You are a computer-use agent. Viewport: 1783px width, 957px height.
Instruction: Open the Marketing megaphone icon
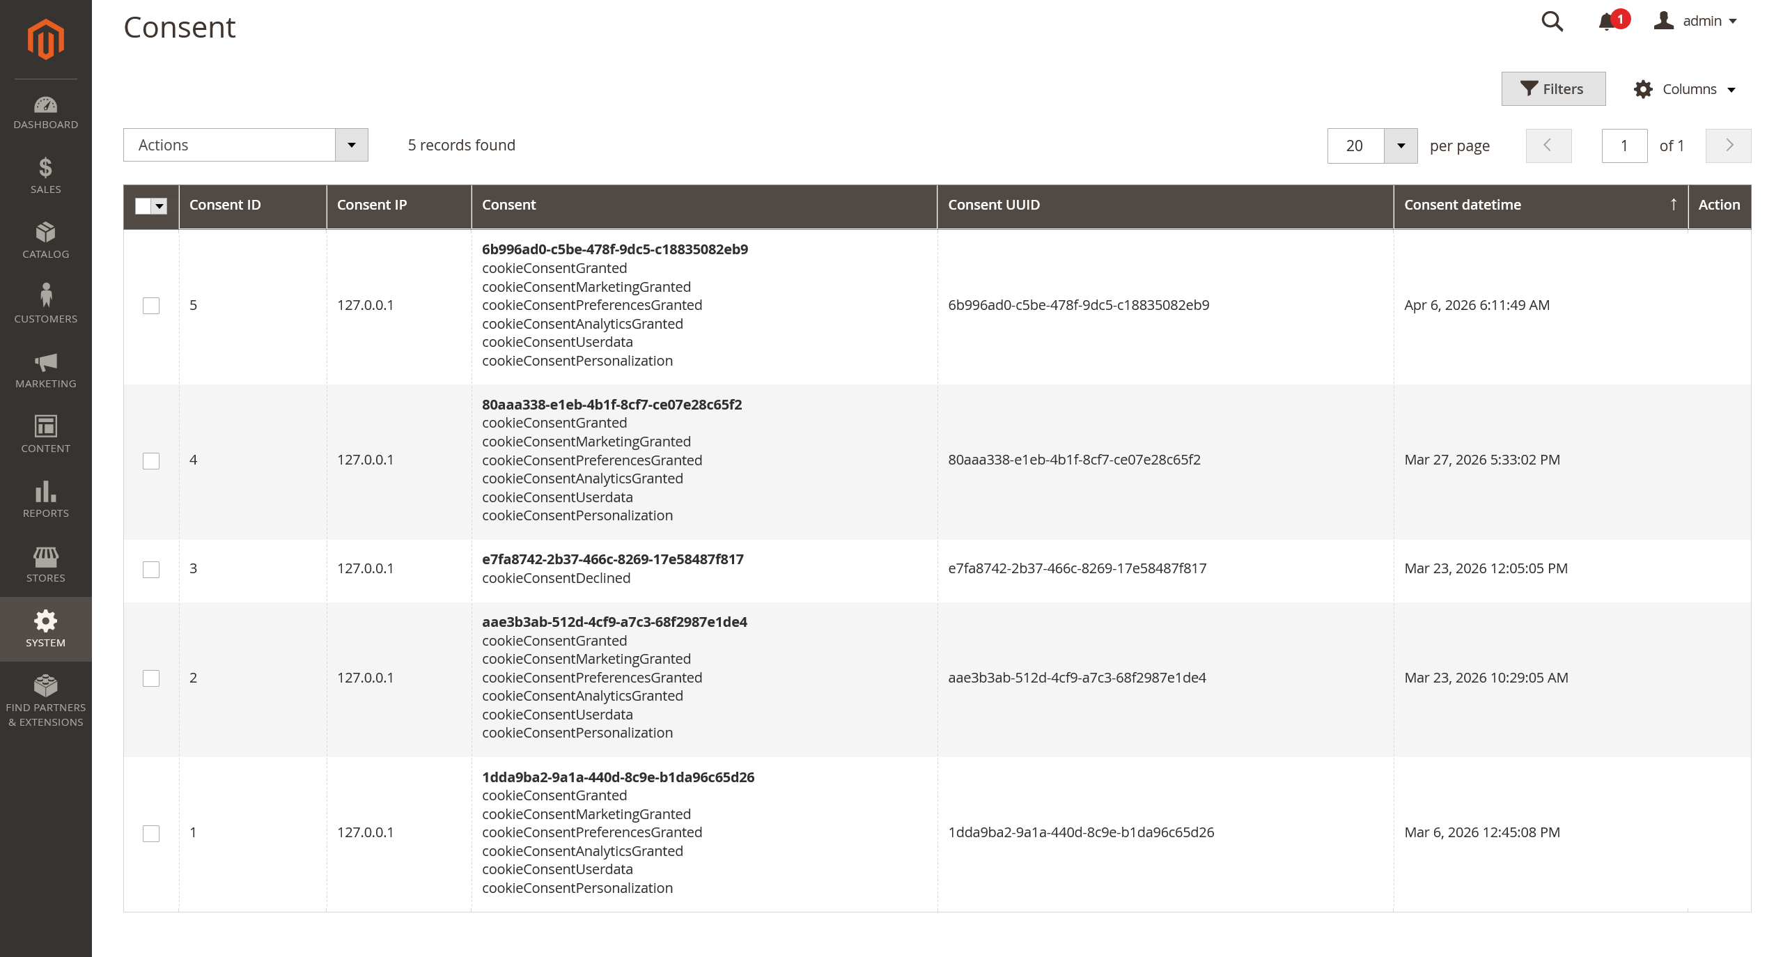pyautogui.click(x=46, y=362)
